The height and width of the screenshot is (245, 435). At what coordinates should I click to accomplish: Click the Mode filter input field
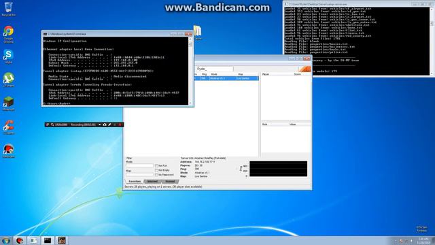(139, 165)
